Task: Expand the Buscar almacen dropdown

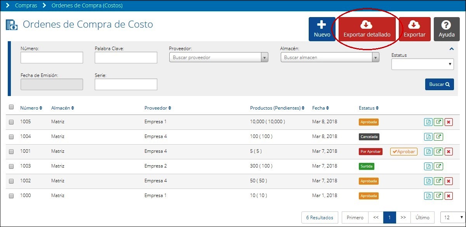Action: (x=330, y=58)
